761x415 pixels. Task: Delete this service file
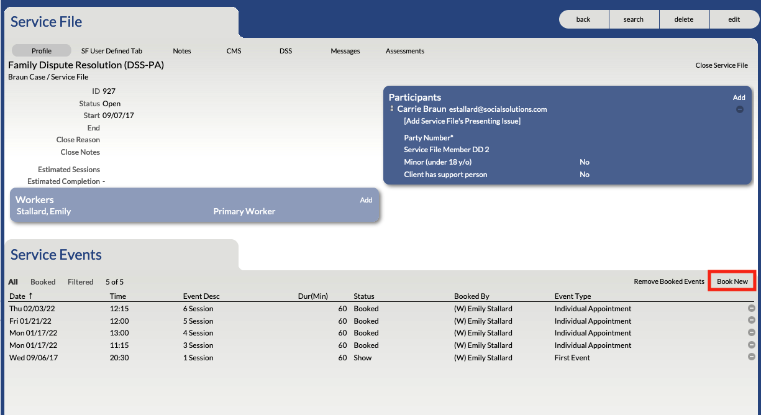[684, 19]
